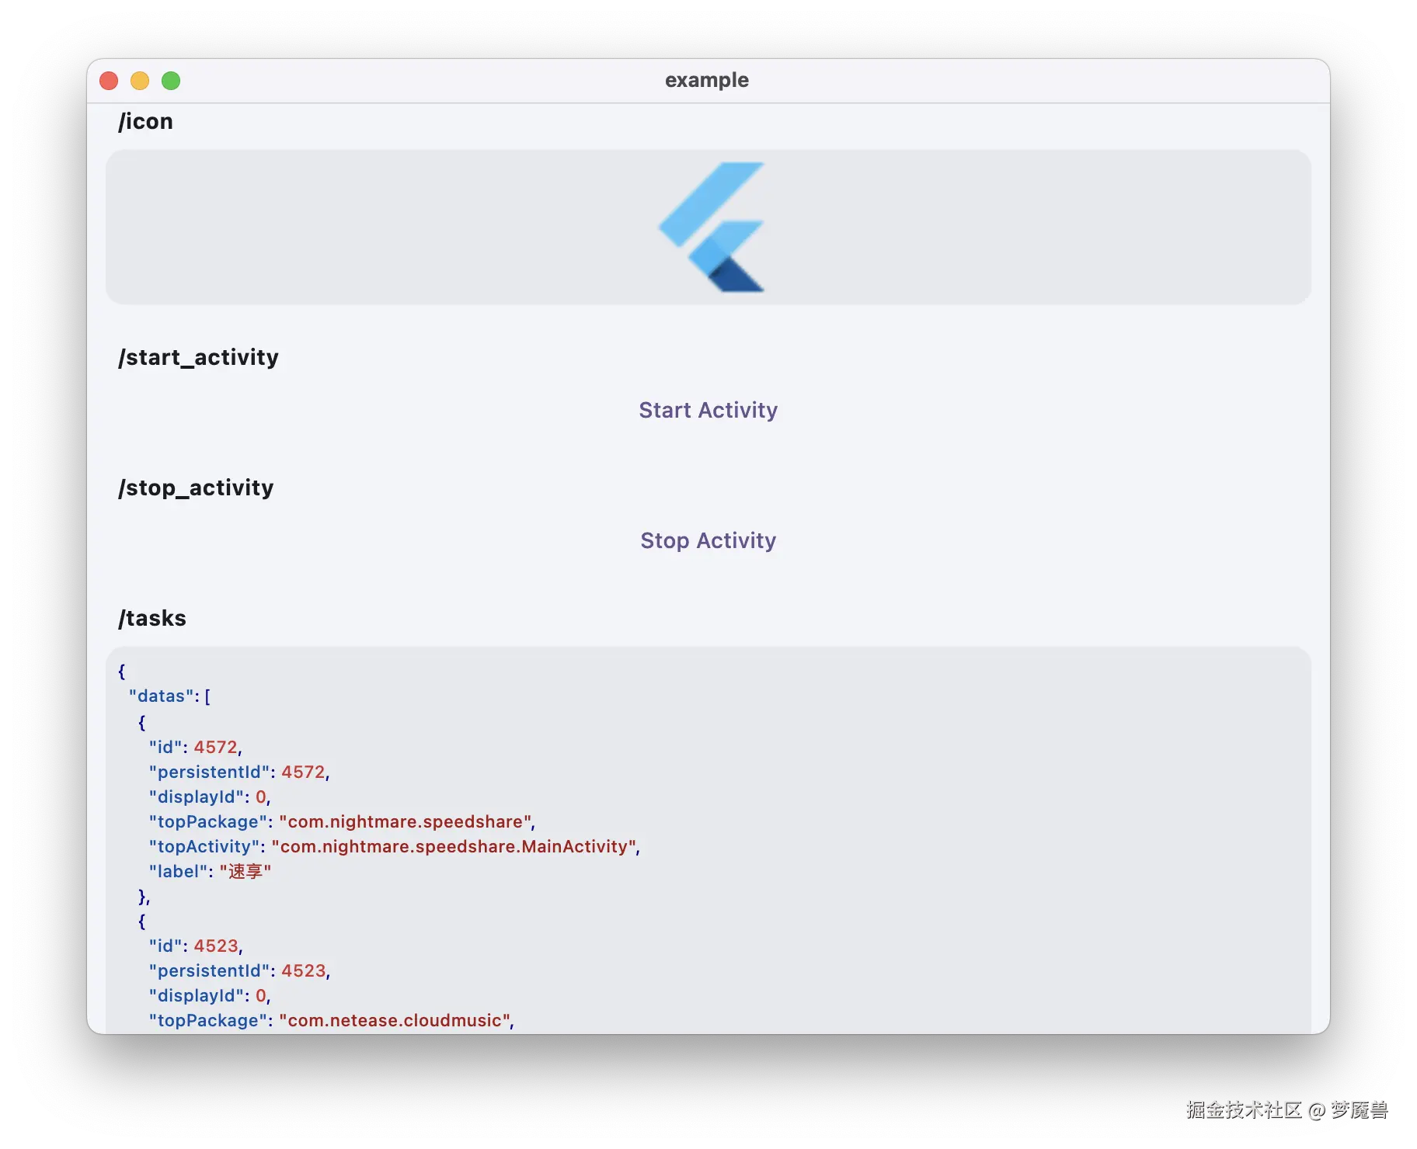Screen dimensions: 1417x1149
Task: Select the /icon section heading
Action: coord(145,121)
